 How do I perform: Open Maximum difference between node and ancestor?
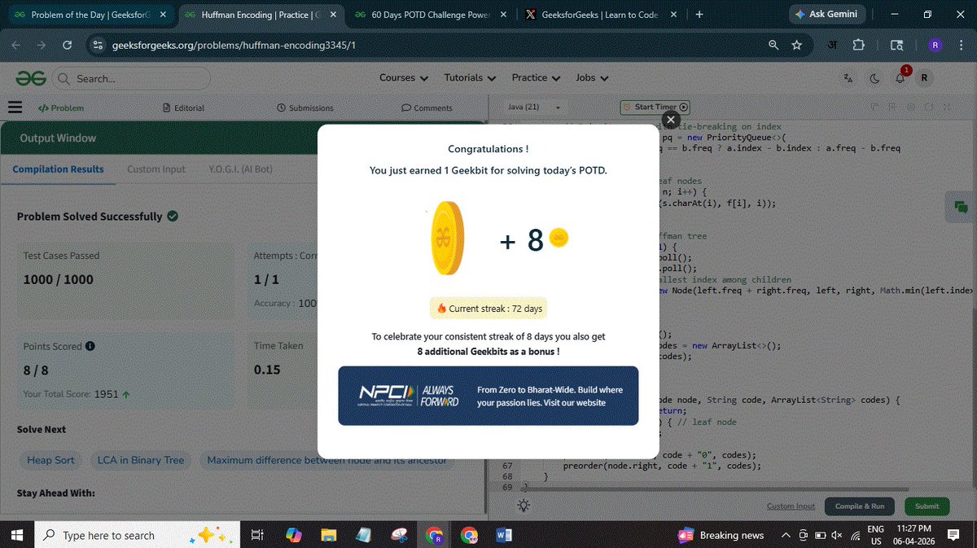(x=326, y=460)
